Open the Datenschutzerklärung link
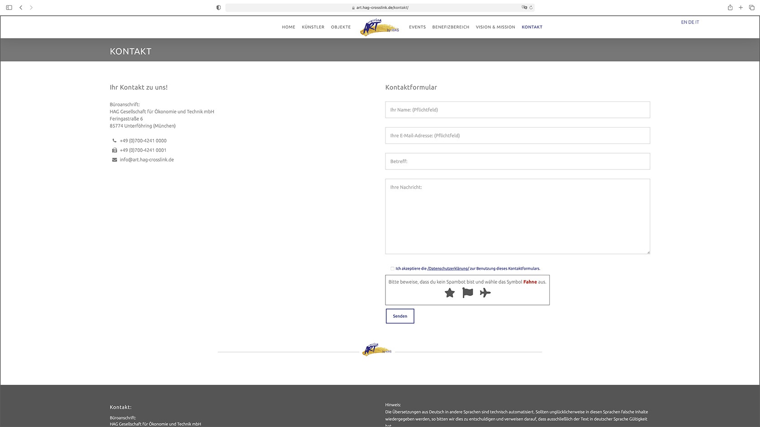This screenshot has height=427, width=760. point(448,268)
